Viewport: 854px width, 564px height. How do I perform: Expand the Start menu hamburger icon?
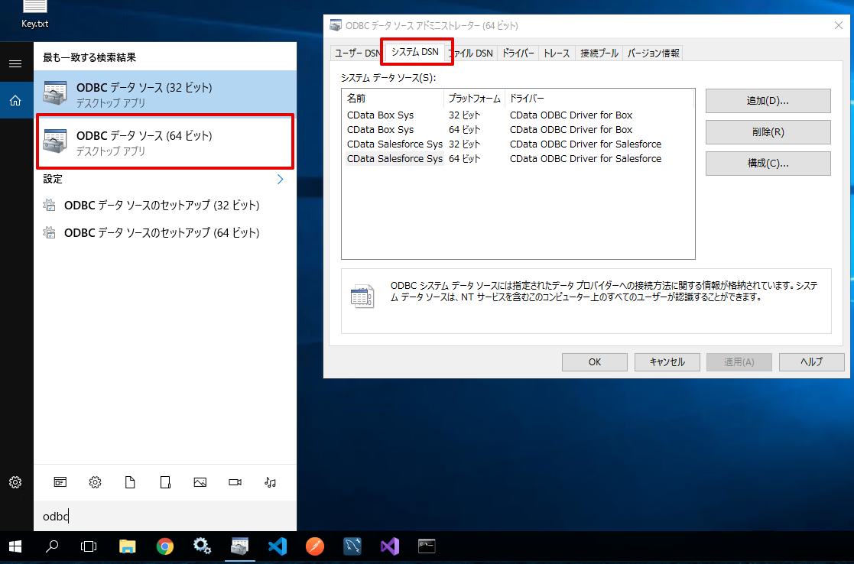tap(15, 64)
